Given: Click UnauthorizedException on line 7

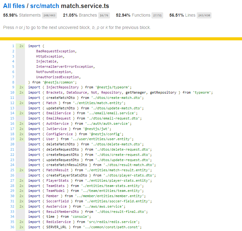Looking at the screenshot, I should tap(57, 77).
